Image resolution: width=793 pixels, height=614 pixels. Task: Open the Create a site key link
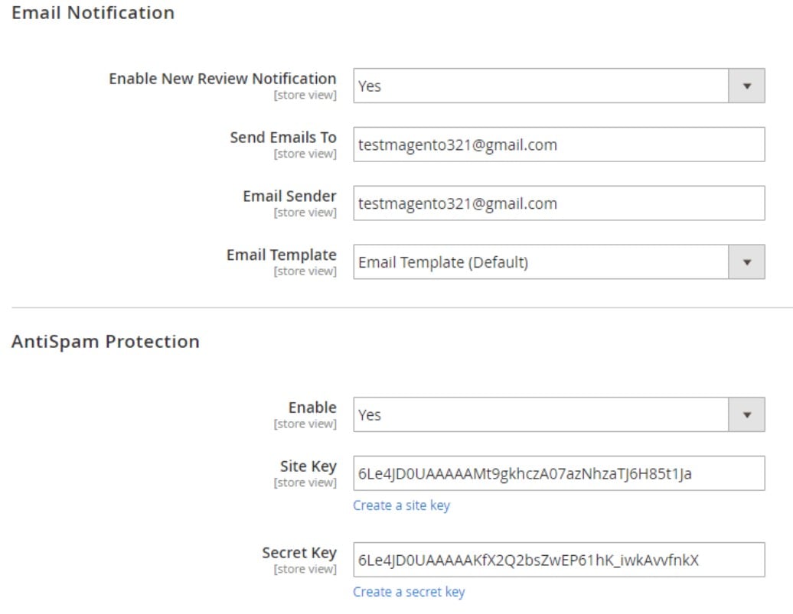coord(402,505)
